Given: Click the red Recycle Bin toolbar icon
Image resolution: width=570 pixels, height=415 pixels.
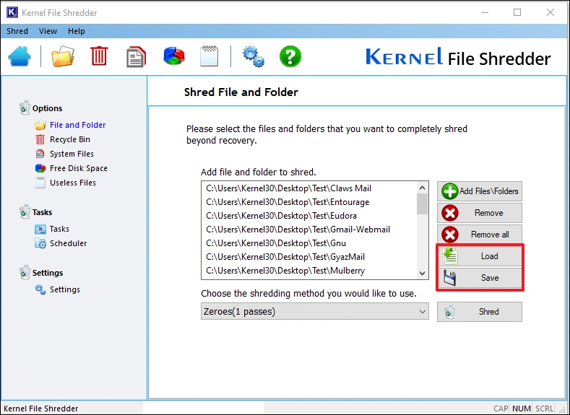Looking at the screenshot, I should (x=99, y=56).
